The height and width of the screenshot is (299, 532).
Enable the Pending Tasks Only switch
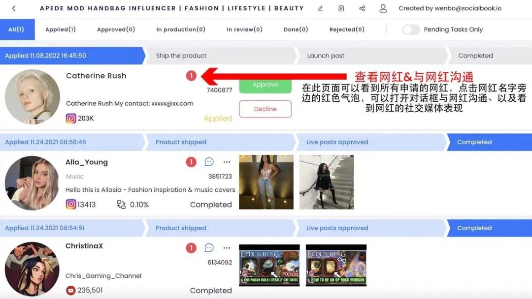click(411, 30)
